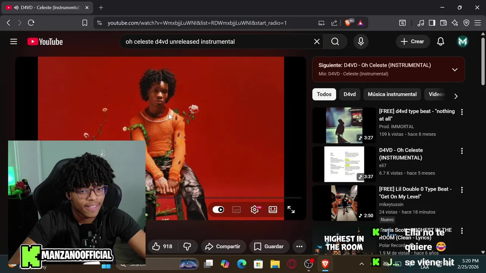Open options for Oh Celeste INSTRUMENTAL video
The height and width of the screenshot is (273, 486).
tap(462, 151)
